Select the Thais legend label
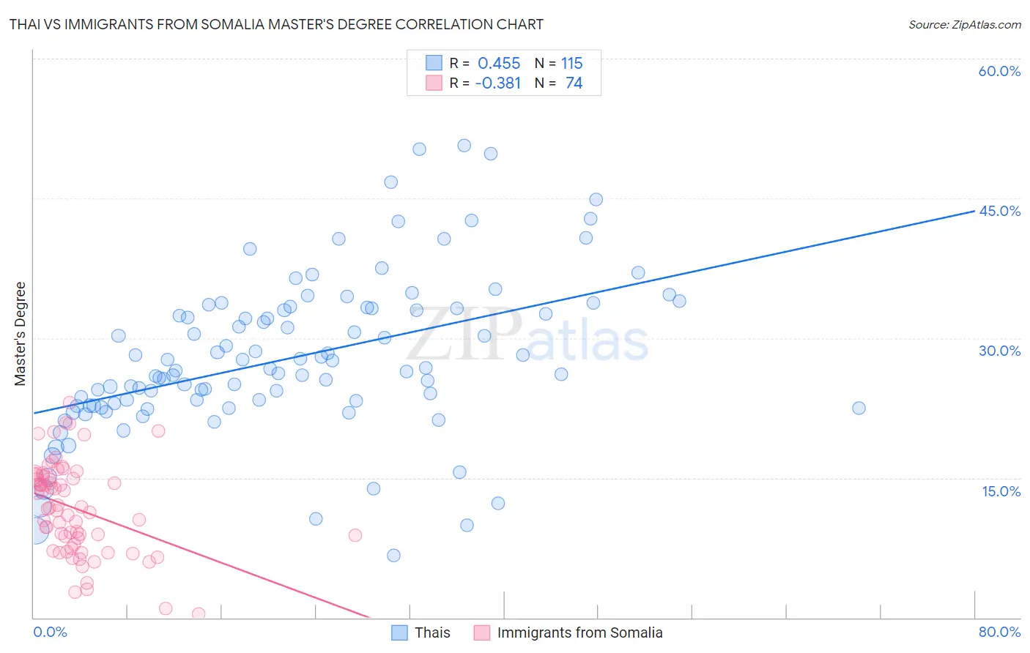Screen dimensions: 1030x653 (x=432, y=633)
